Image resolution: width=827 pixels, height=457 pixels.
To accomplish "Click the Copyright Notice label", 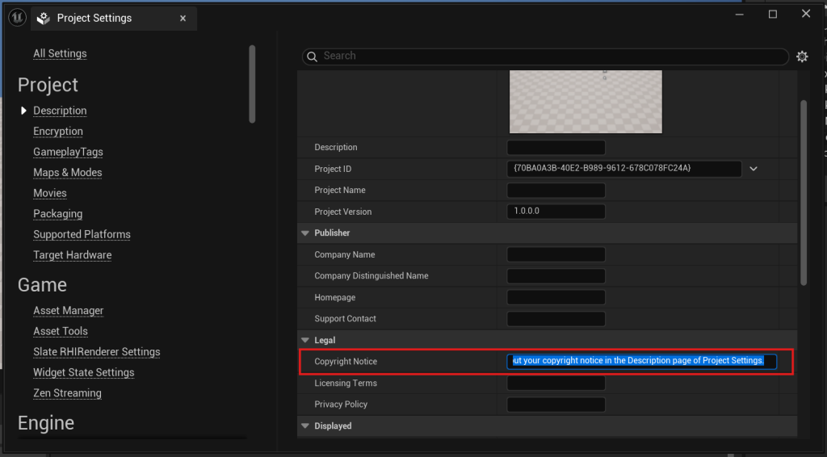I will (x=346, y=362).
